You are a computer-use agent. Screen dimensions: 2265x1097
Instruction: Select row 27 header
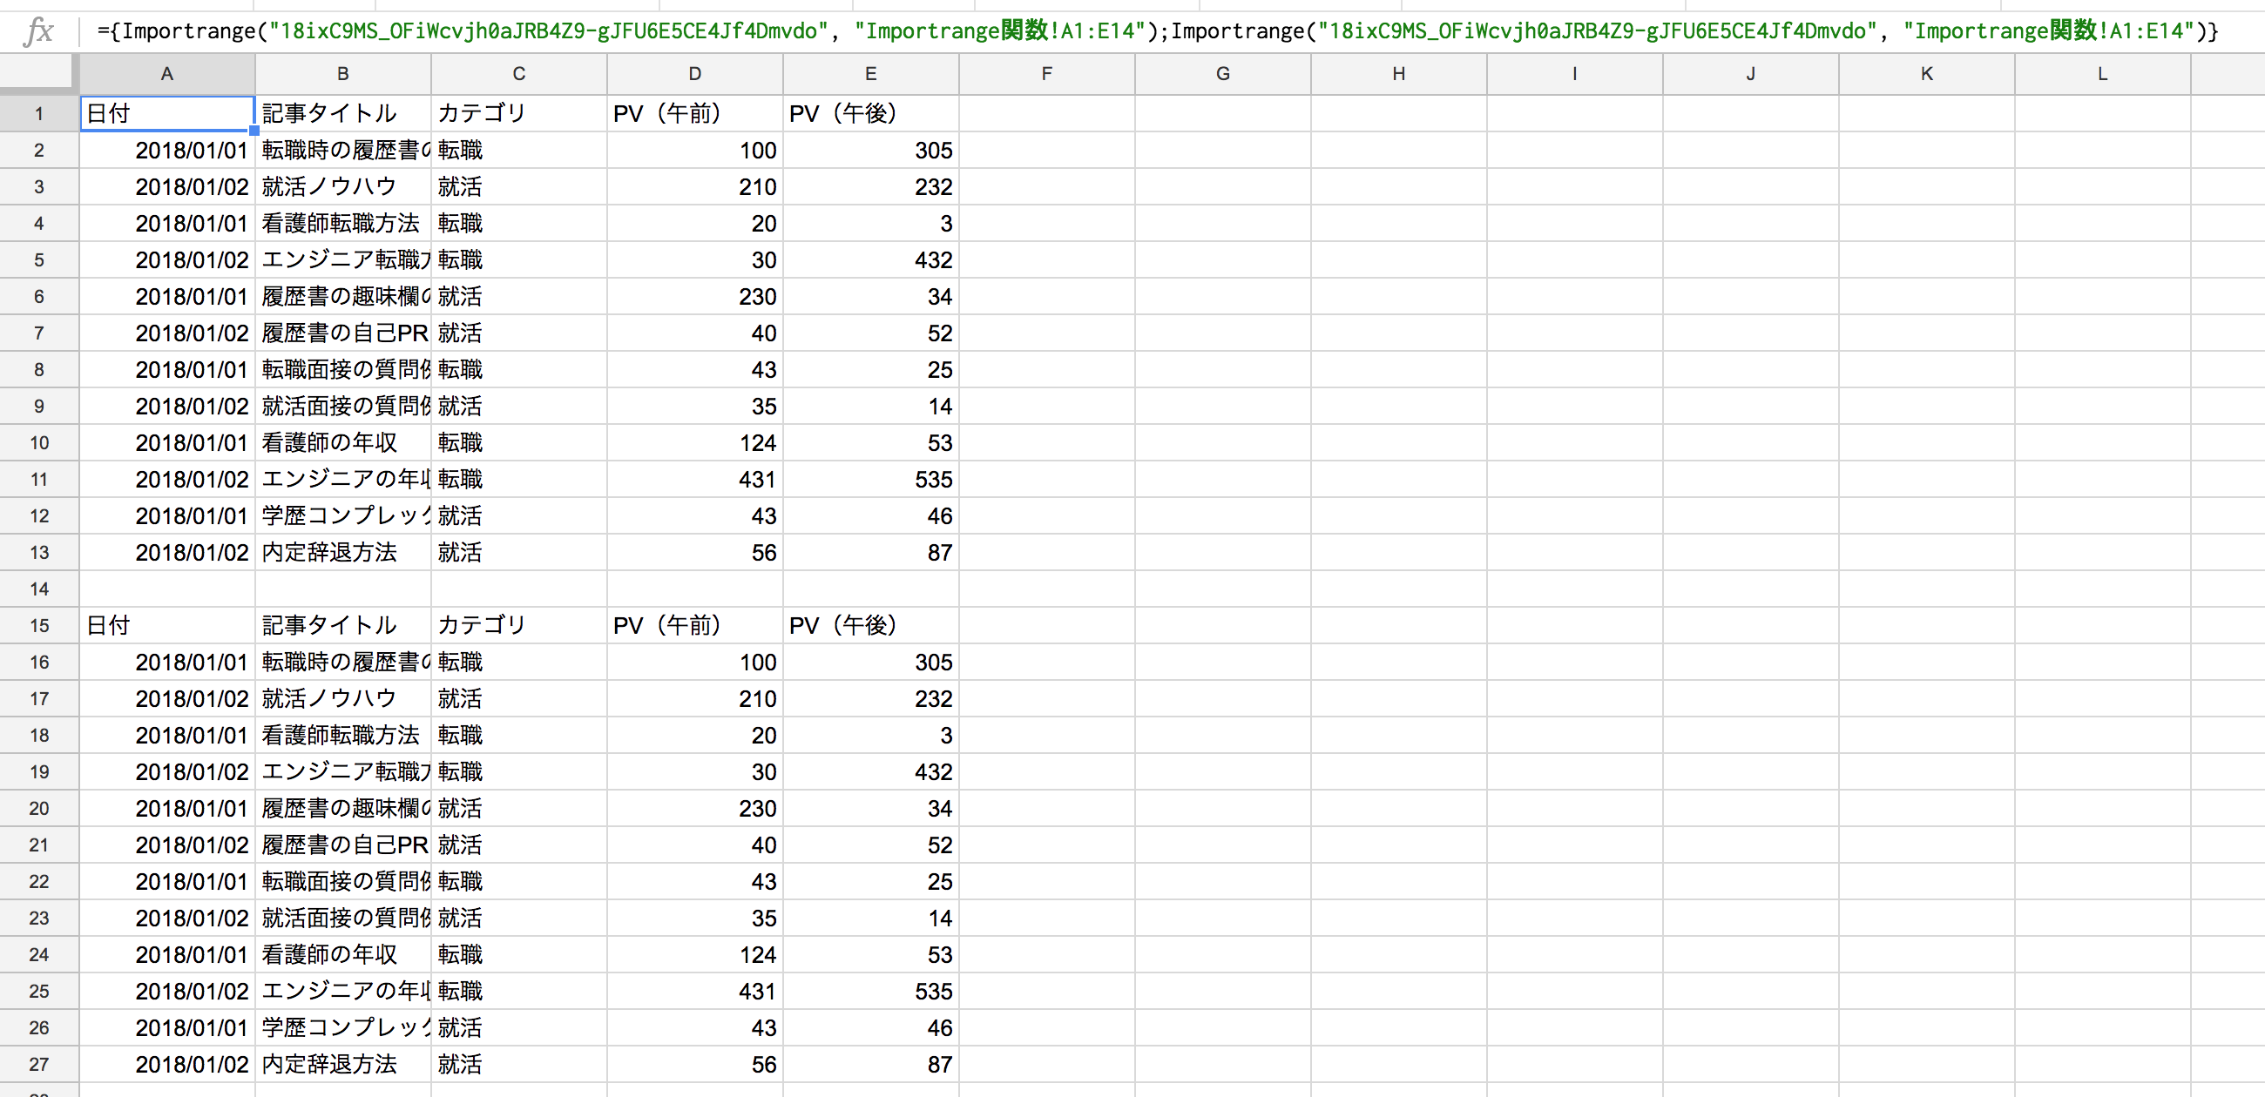click(38, 1065)
